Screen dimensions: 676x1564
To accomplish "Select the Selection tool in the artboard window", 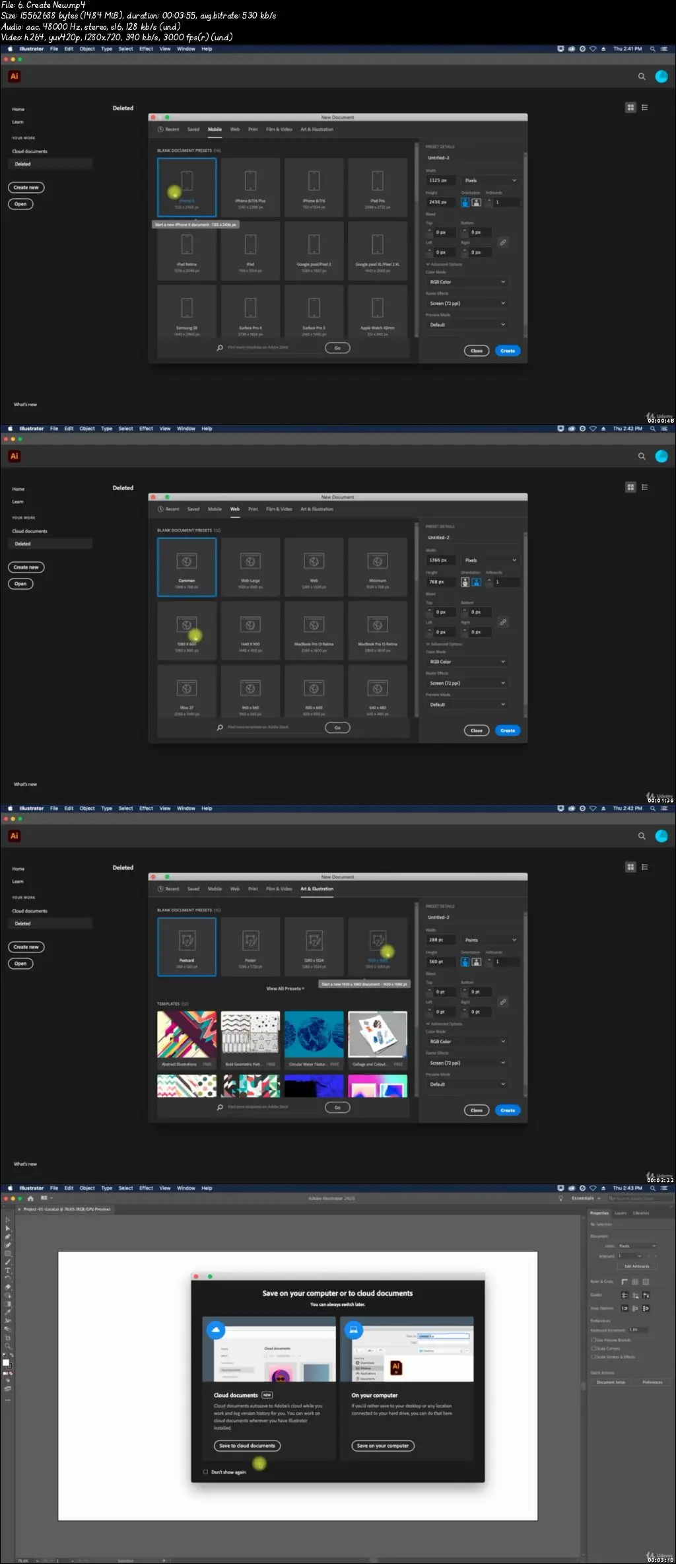I will tap(8, 1220).
